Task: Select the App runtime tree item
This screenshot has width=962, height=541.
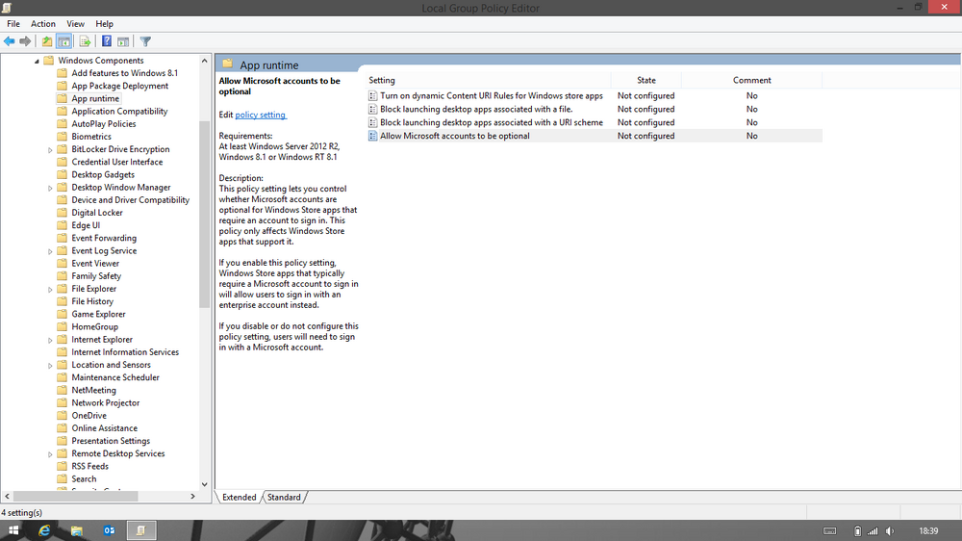Action: pyautogui.click(x=95, y=99)
